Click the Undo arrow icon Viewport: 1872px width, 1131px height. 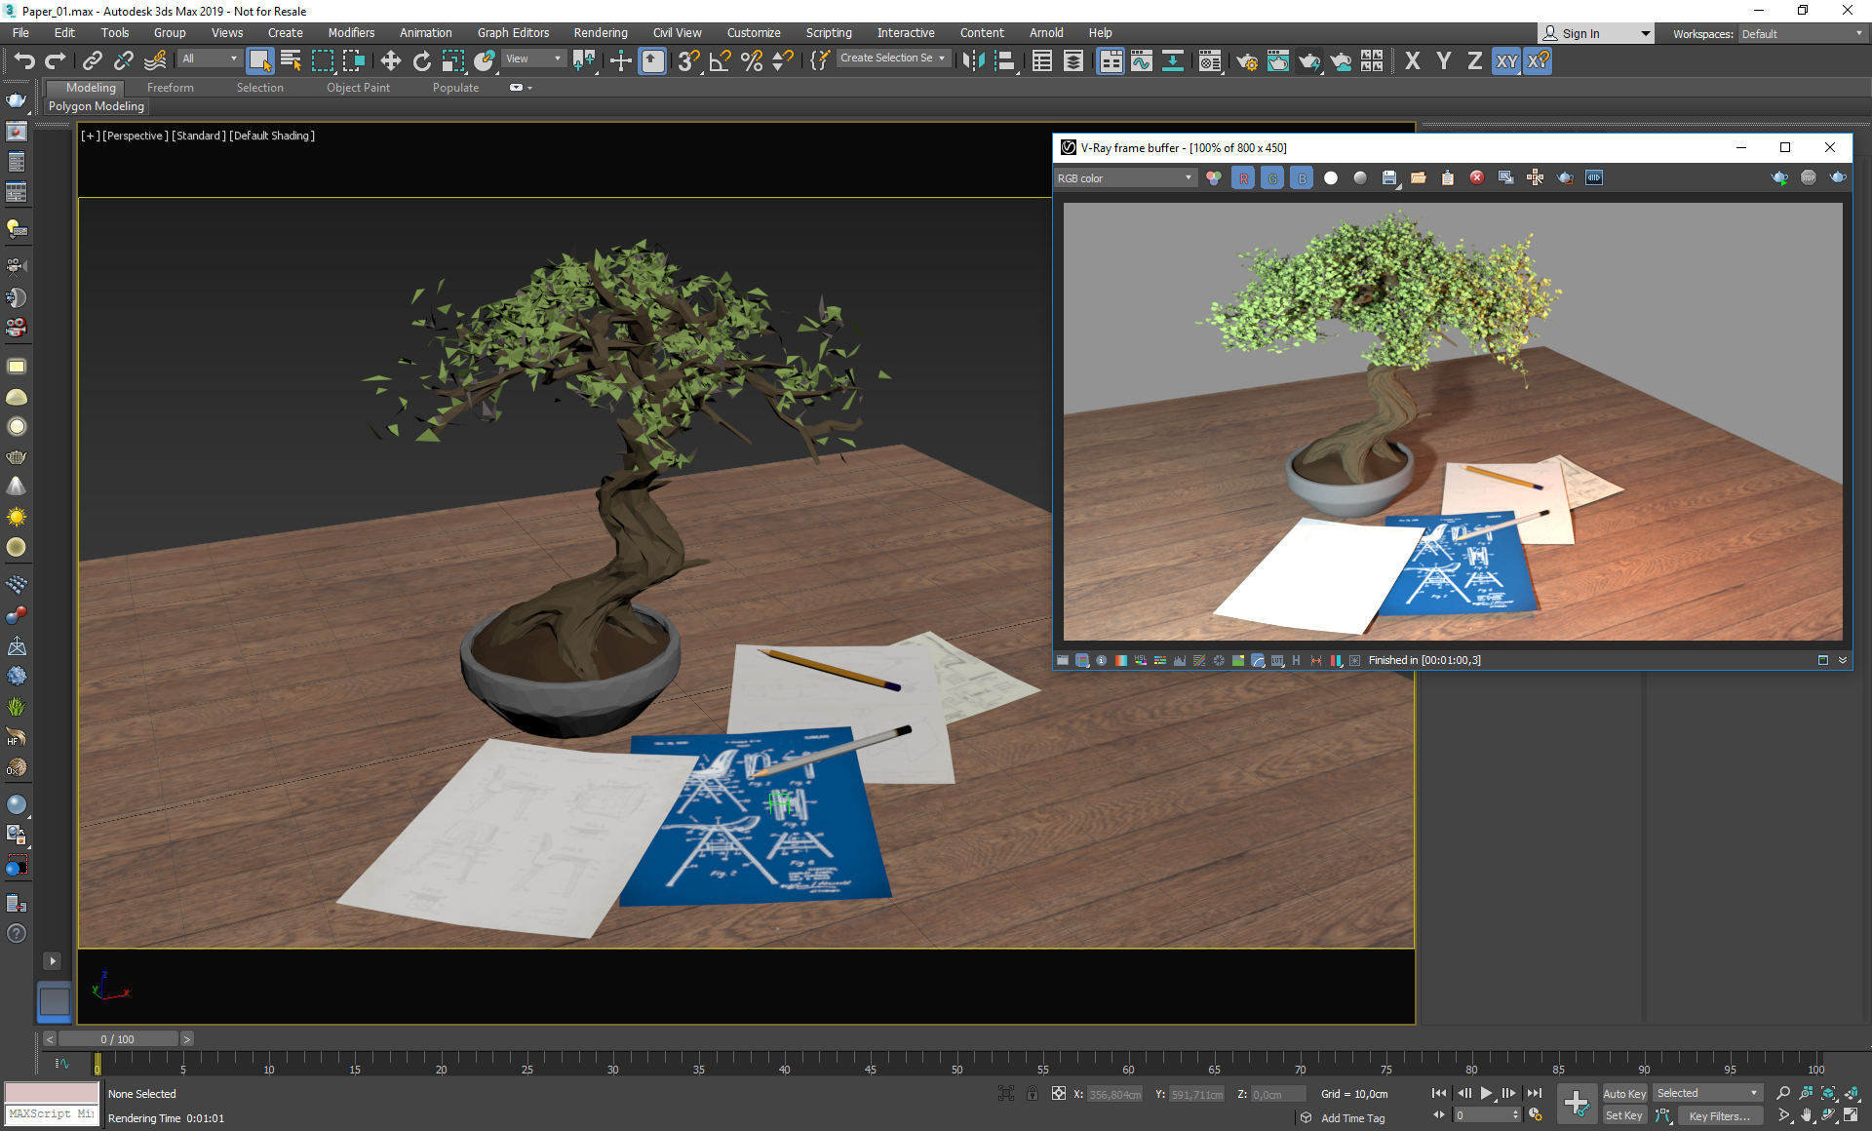[23, 61]
